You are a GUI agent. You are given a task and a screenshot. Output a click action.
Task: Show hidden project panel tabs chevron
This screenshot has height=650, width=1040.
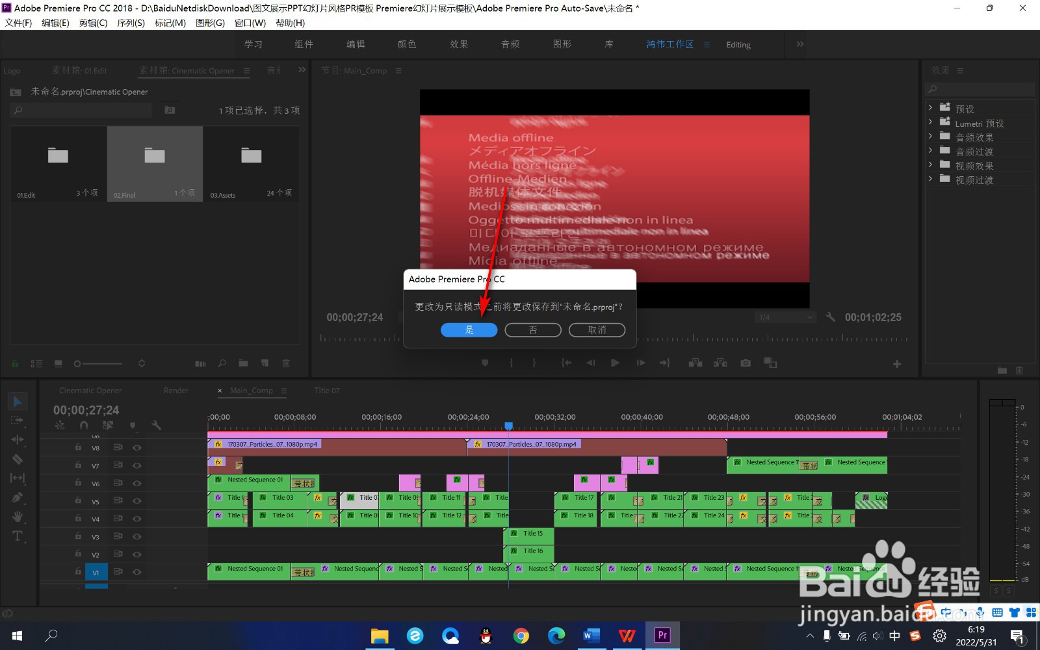coord(302,70)
